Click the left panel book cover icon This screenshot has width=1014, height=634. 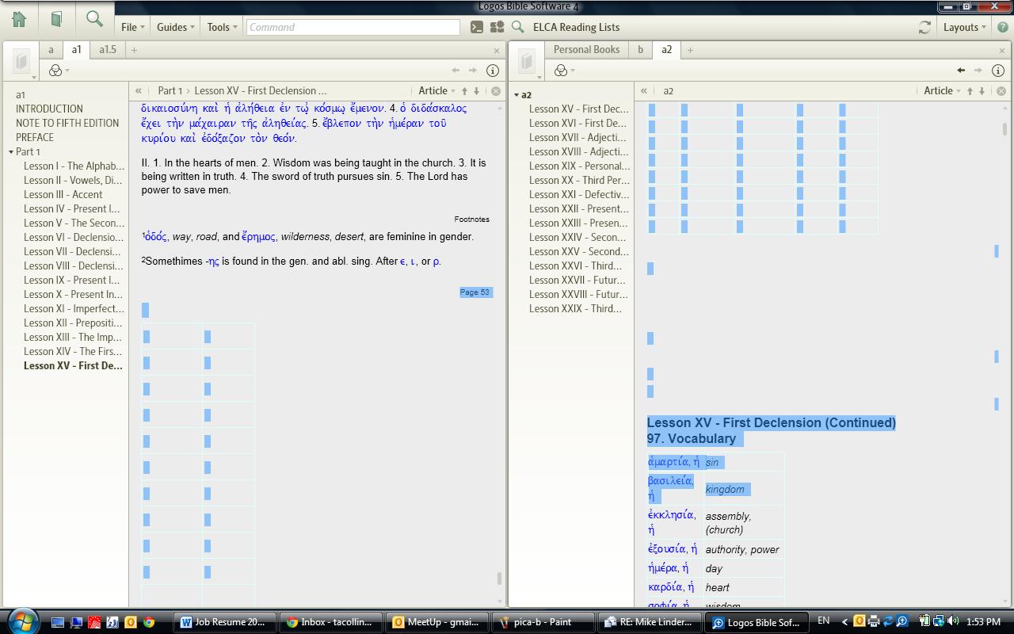[21, 61]
